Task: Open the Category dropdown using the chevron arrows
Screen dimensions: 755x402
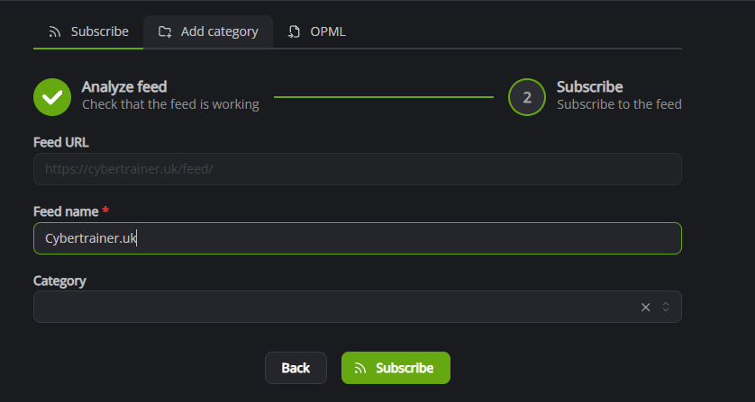Action: click(666, 307)
